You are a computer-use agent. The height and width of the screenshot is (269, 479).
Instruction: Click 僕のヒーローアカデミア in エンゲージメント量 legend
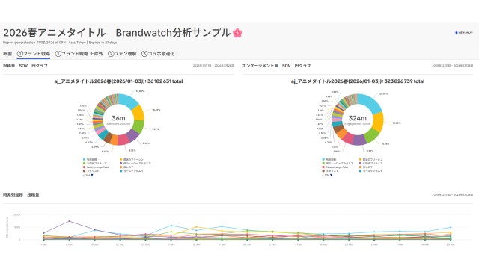tap(338, 164)
